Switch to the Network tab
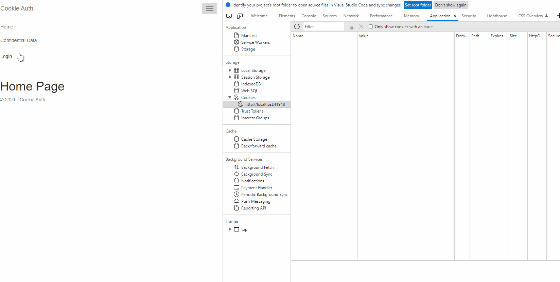Image resolution: width=560 pixels, height=282 pixels. 351,16
